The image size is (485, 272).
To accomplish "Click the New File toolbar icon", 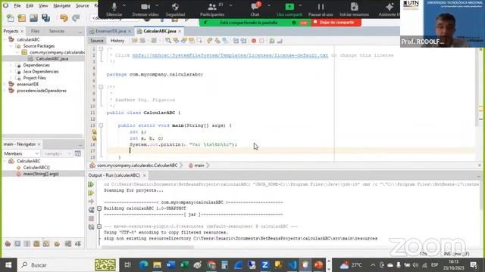I will pos(10,18).
